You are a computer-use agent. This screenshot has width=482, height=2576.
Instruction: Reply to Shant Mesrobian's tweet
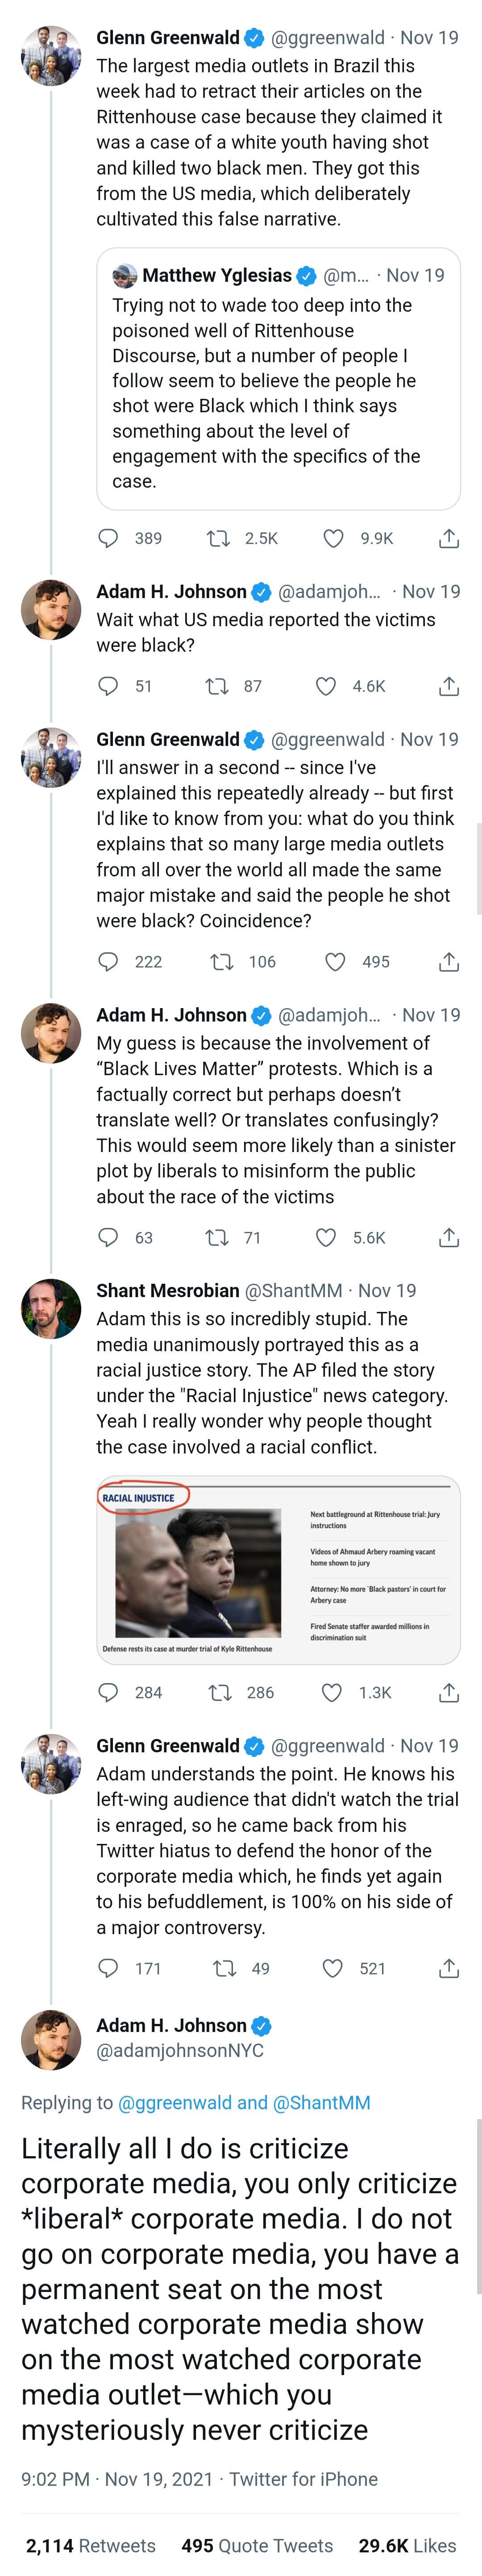(108, 1692)
